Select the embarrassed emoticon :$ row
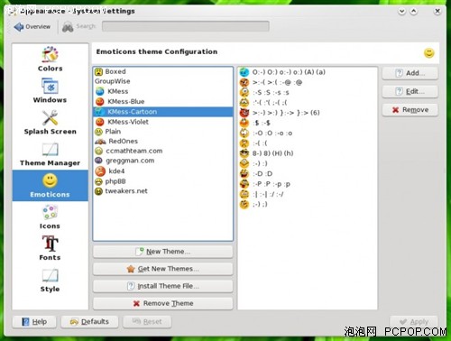This screenshot has height=341, width=451. point(308,123)
